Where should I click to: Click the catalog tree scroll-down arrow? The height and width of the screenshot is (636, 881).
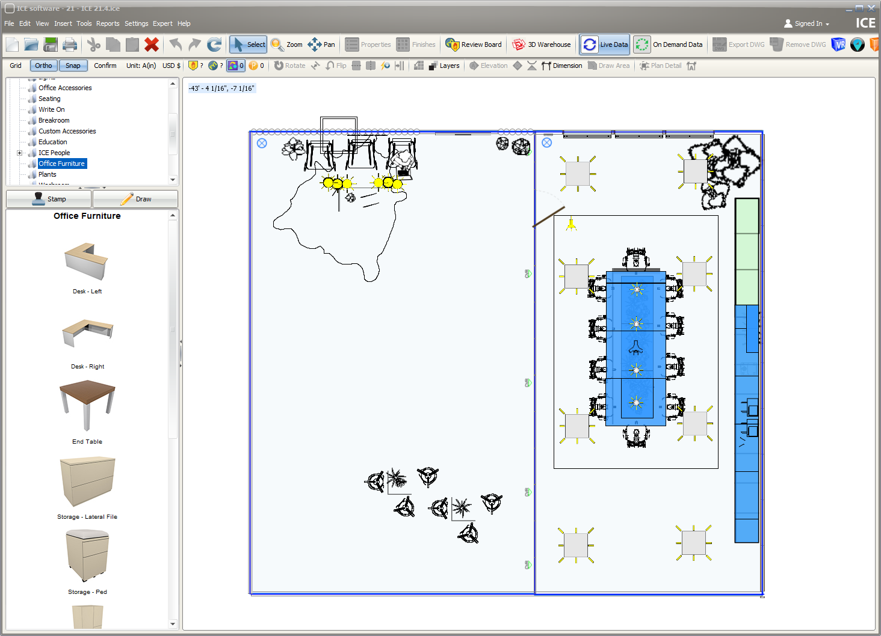point(173,180)
